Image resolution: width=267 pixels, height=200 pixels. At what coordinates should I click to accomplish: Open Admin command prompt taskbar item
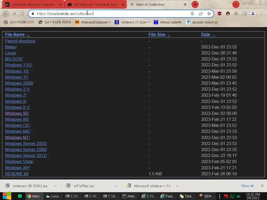(x=130, y=196)
